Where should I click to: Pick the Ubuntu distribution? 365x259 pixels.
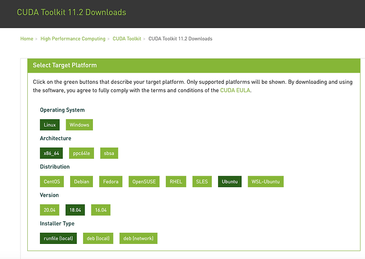click(230, 182)
